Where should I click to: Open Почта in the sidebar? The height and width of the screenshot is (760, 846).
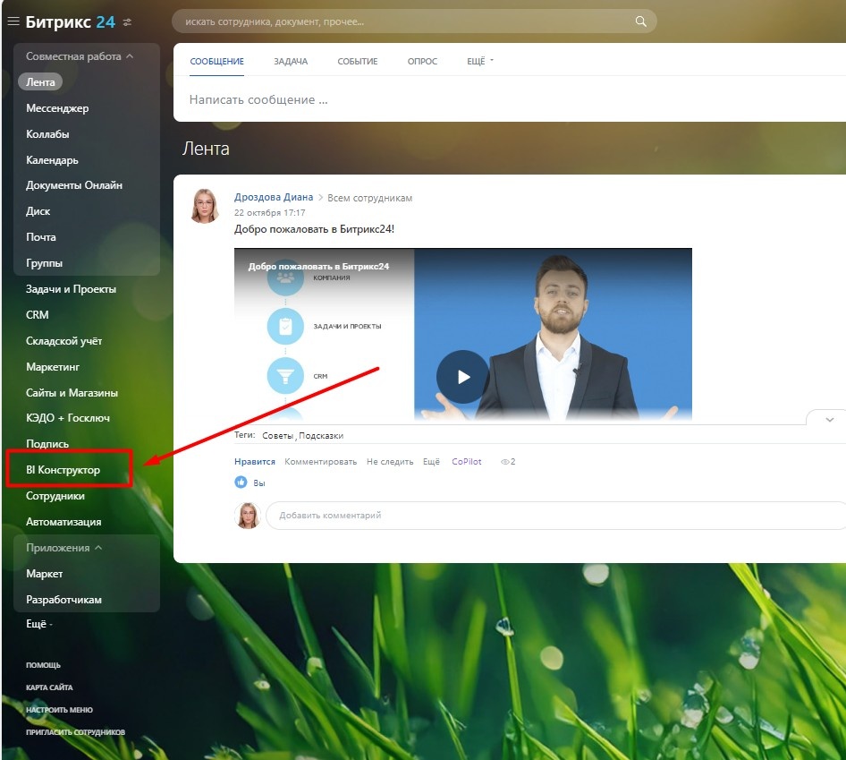point(40,237)
